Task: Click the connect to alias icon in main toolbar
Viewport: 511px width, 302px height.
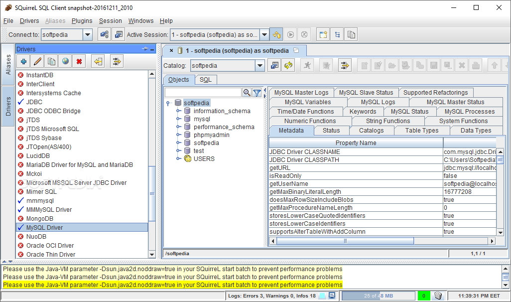Action: pyautogui.click(x=104, y=34)
